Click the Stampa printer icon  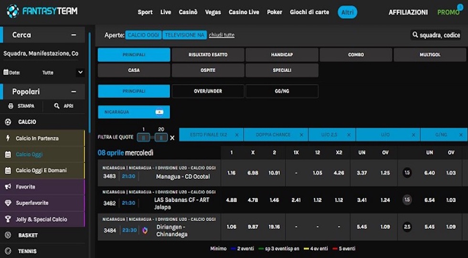[x=11, y=106]
